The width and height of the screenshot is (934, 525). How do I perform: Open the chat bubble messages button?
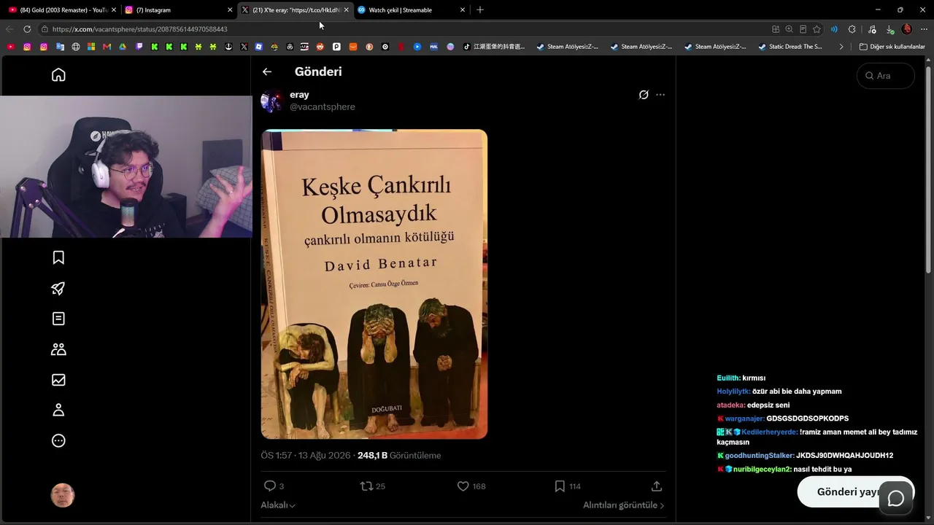[896, 499]
